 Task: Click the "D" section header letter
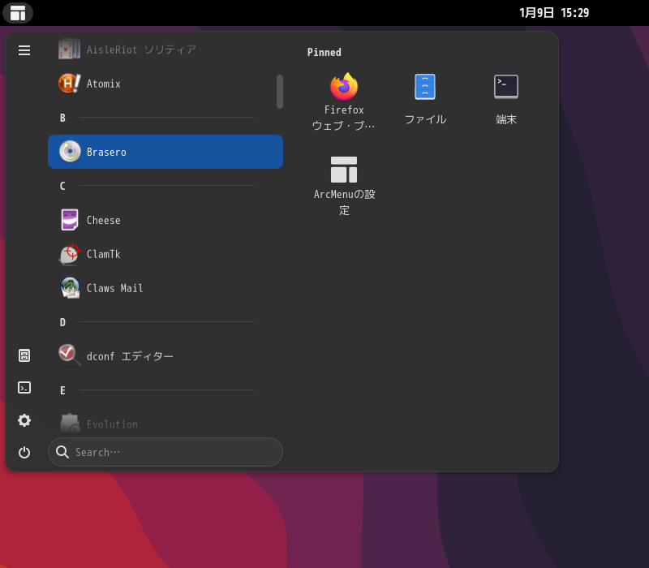(x=62, y=322)
